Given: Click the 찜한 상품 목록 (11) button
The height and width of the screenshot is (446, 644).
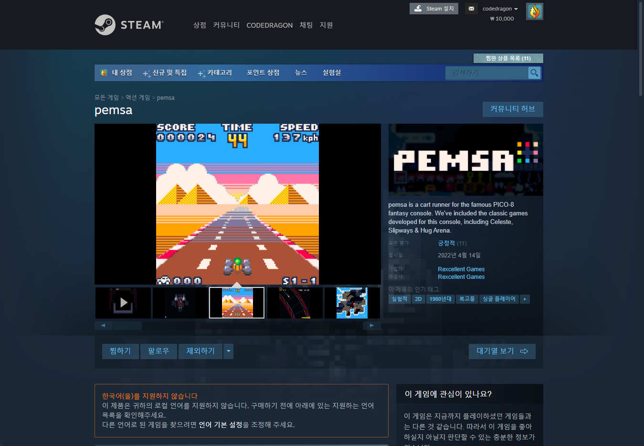Looking at the screenshot, I should (x=508, y=58).
